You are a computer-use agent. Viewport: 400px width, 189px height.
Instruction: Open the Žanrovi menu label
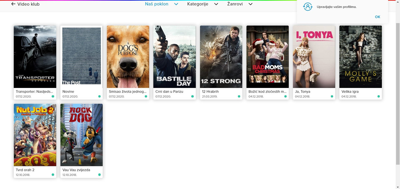pos(235,4)
